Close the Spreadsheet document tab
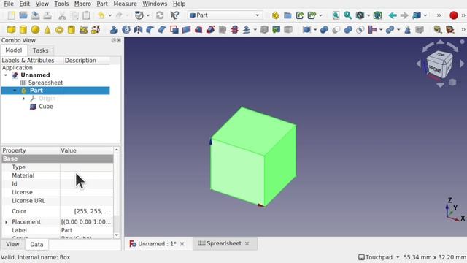The width and height of the screenshot is (467, 263). (x=247, y=243)
